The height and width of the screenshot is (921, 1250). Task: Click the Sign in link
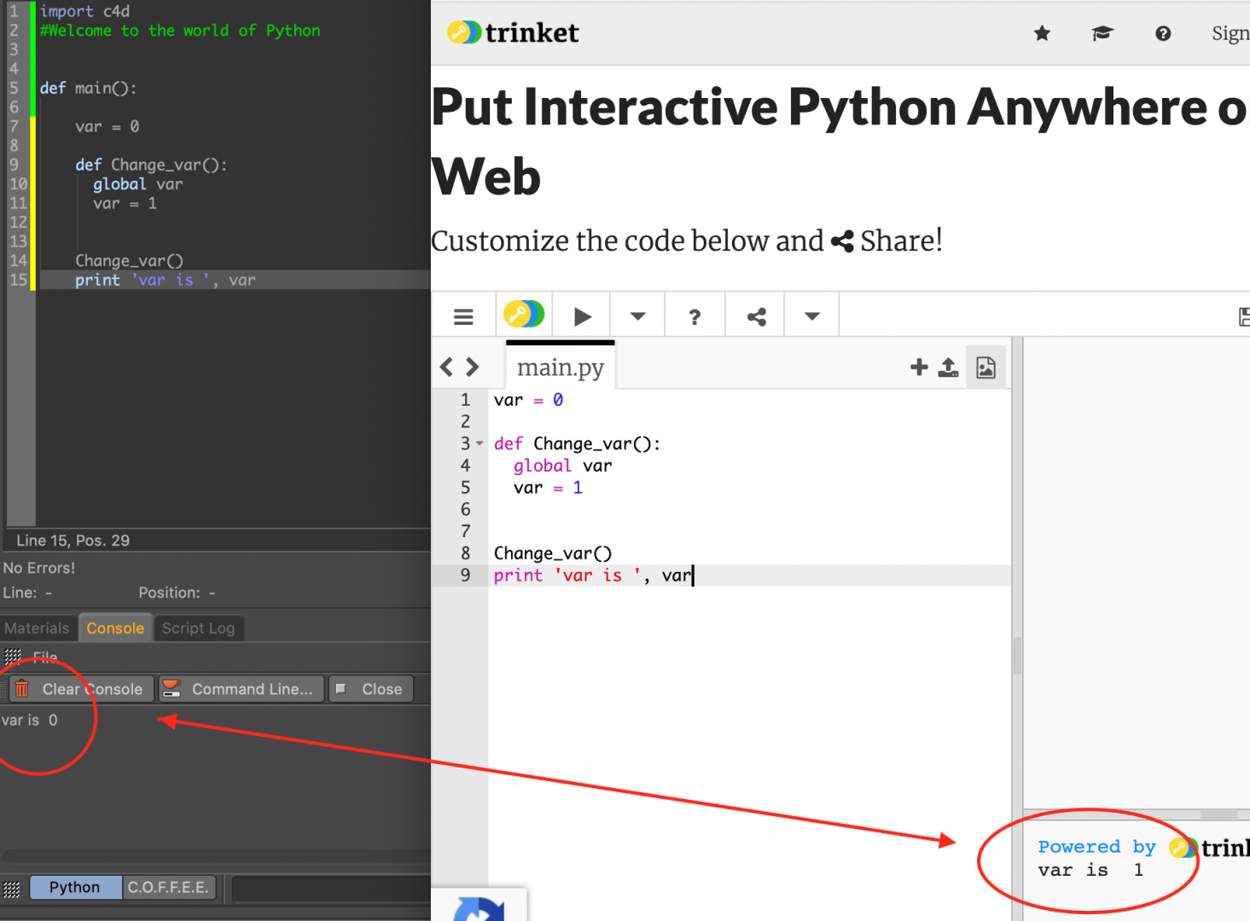click(1230, 33)
